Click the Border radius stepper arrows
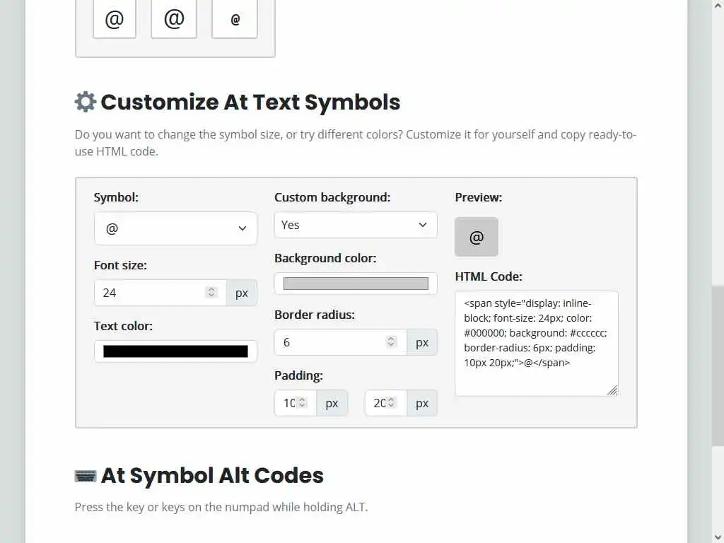The image size is (724, 543). [391, 341]
